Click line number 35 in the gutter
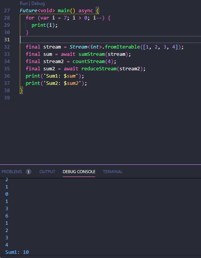The width and height of the screenshot is (201, 258). [x=7, y=69]
